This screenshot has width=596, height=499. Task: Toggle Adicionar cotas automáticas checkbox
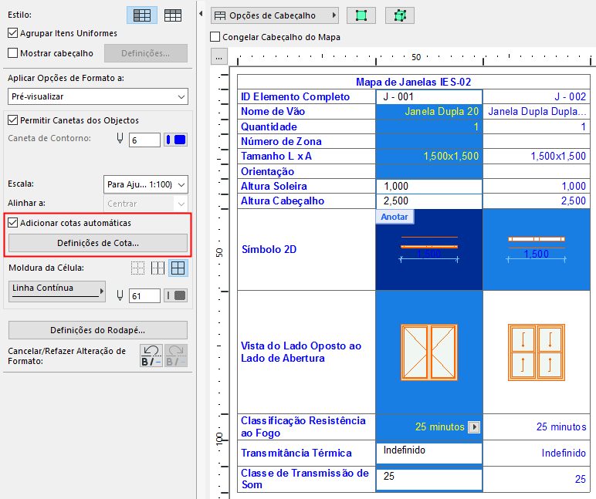12,223
